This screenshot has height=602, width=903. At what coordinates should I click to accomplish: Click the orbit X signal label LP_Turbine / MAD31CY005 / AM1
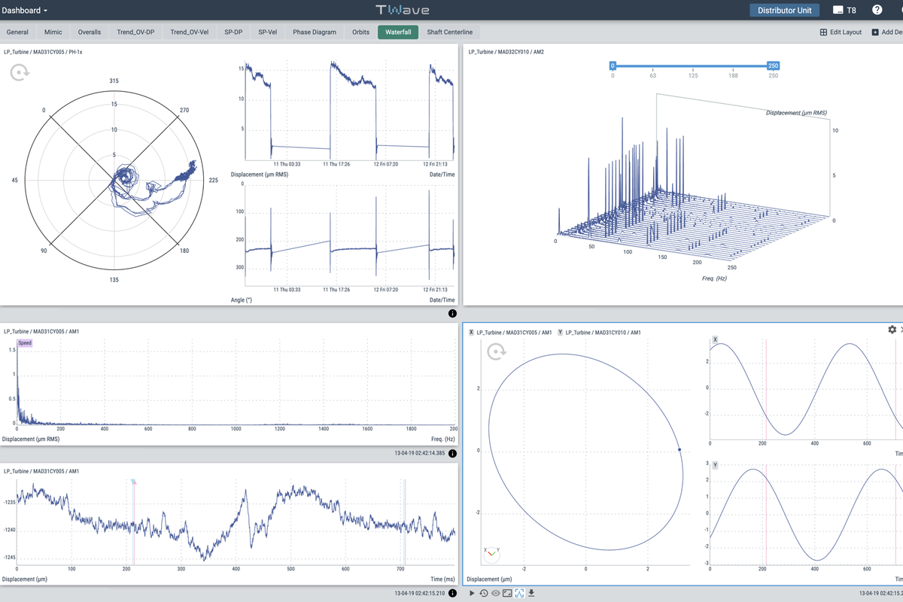[x=514, y=332]
